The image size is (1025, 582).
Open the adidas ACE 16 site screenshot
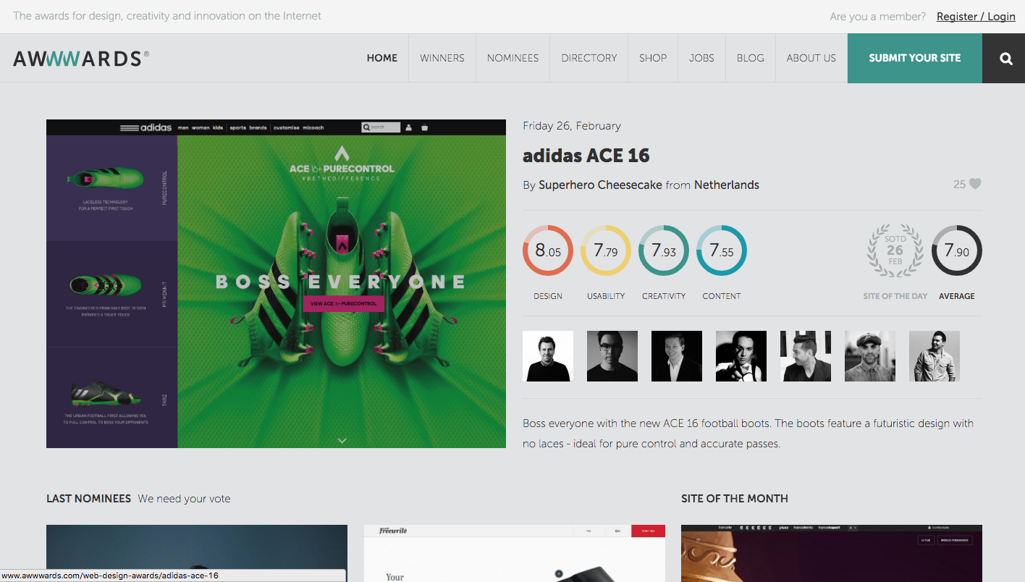(276, 284)
